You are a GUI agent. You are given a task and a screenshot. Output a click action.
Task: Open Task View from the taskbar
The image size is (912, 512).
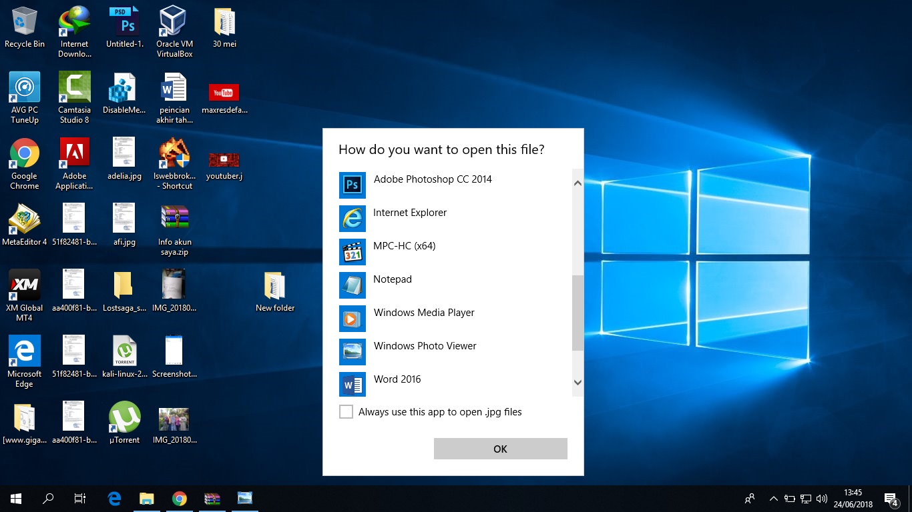79,499
